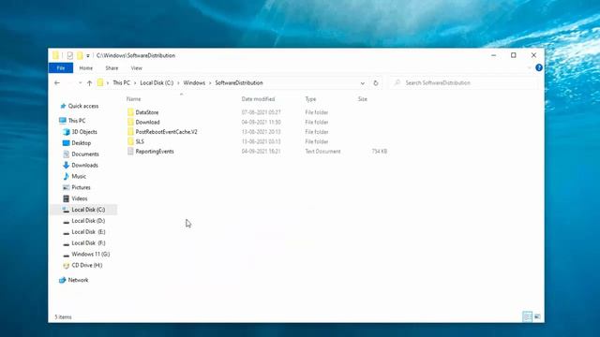Viewport: 600px width, 337px height.
Task: Expand chevron after Windows breadcrumb
Action: (210, 83)
